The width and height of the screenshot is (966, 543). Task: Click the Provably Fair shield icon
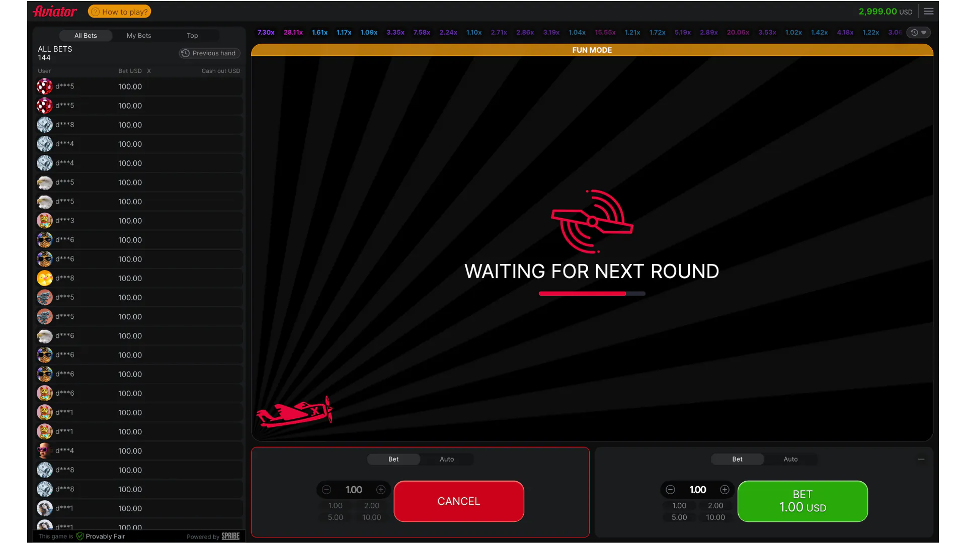tap(80, 536)
